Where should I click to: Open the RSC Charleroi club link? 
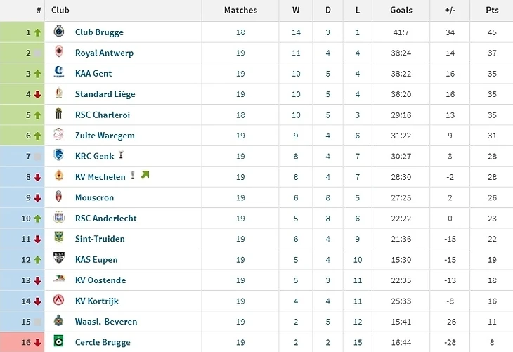click(103, 115)
